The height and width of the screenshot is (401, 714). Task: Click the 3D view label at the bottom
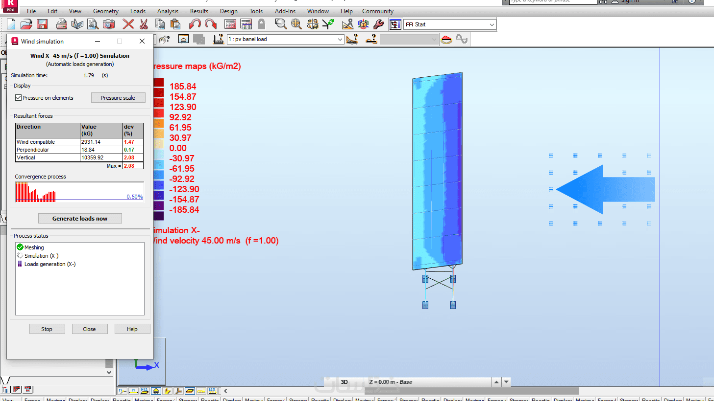tap(345, 382)
